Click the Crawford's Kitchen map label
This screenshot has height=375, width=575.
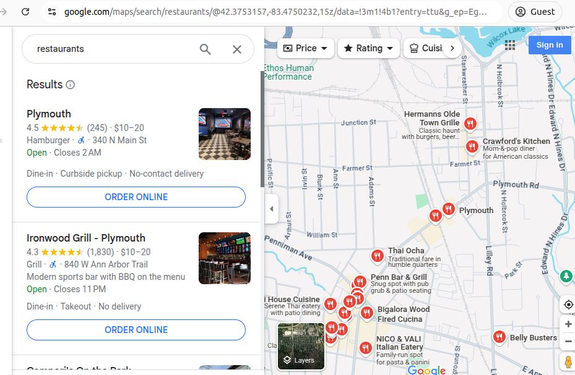pyautogui.click(x=516, y=141)
